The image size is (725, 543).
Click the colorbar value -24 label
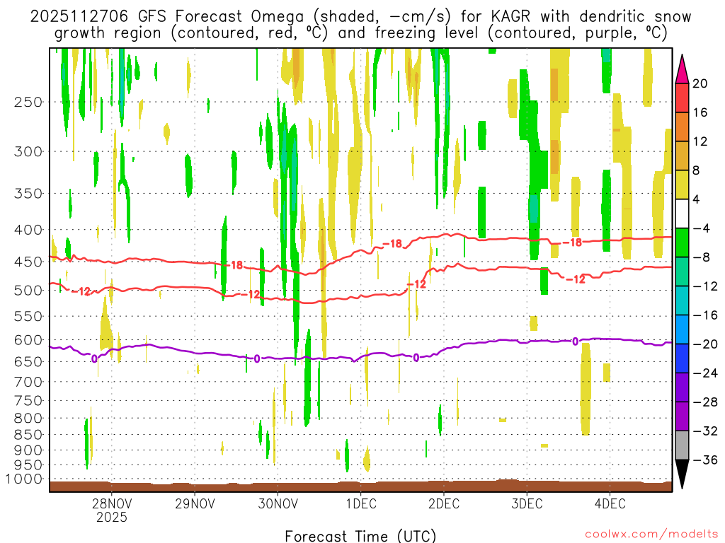point(705,373)
